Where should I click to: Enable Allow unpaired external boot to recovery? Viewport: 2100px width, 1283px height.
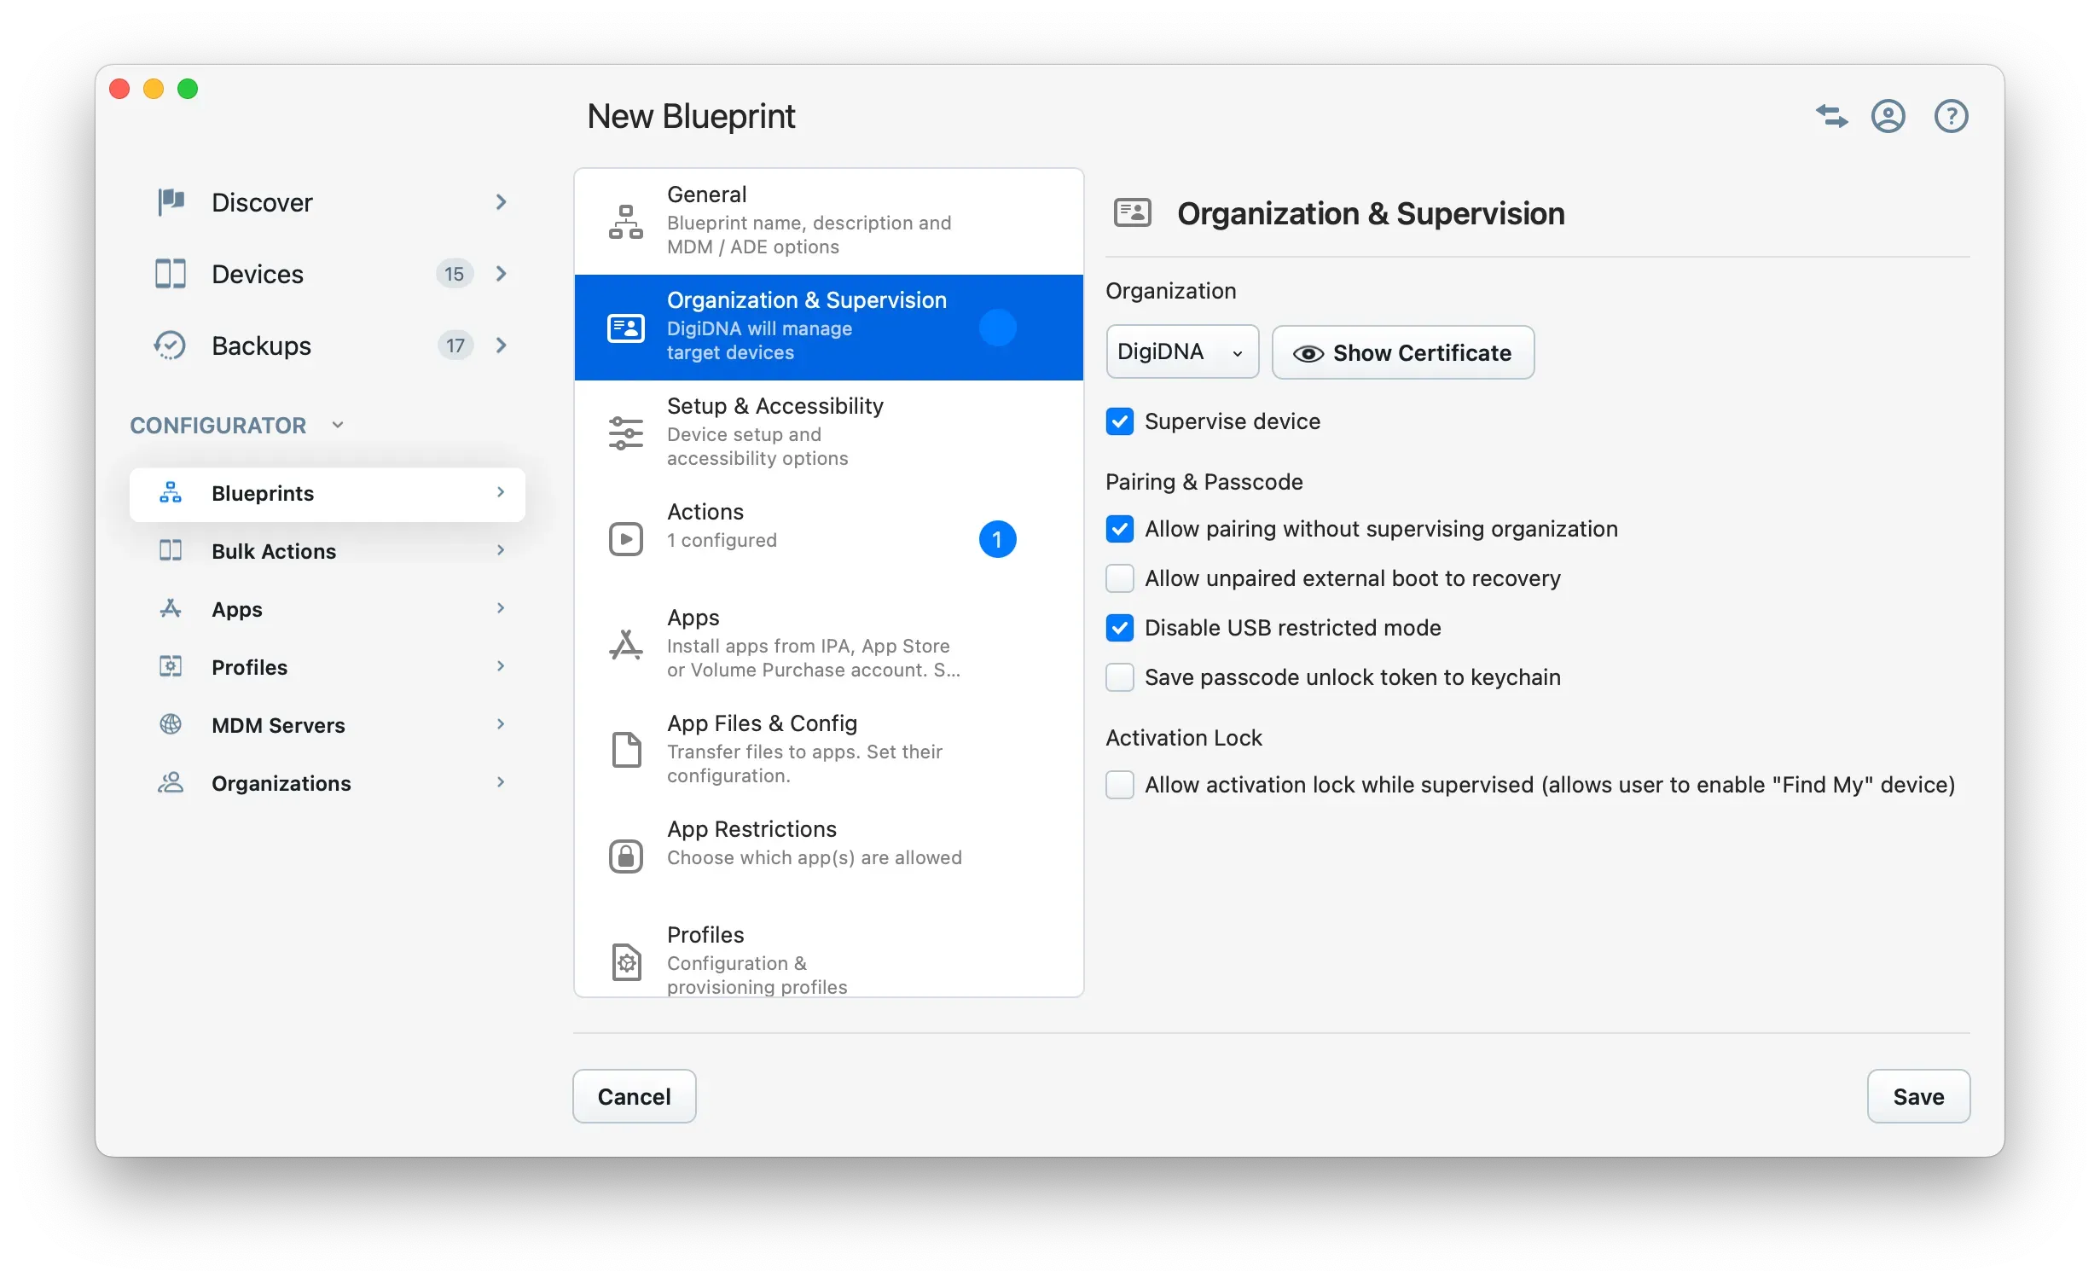click(x=1120, y=578)
